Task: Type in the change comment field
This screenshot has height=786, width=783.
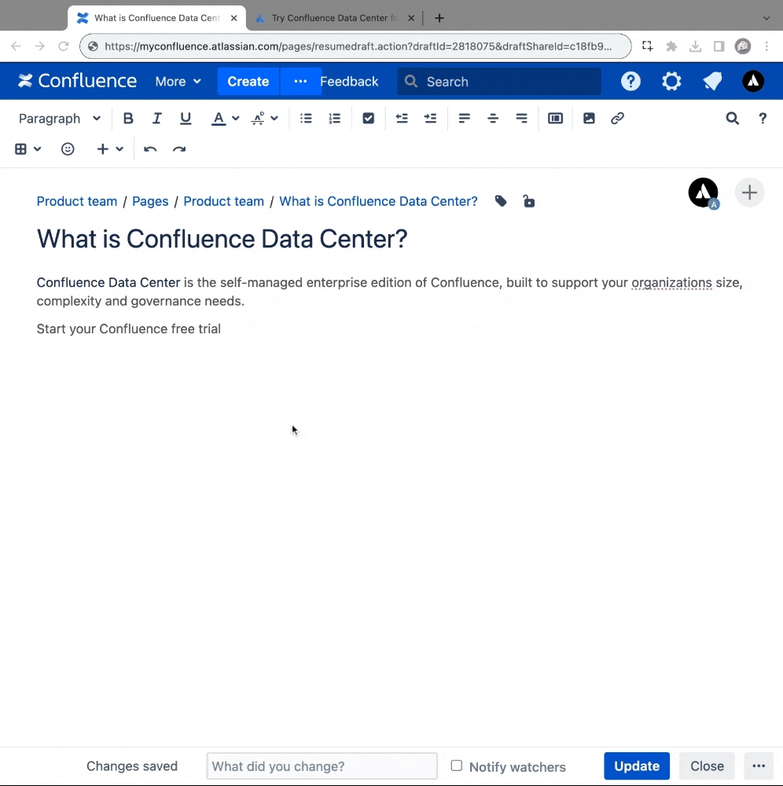Action: [x=322, y=766]
